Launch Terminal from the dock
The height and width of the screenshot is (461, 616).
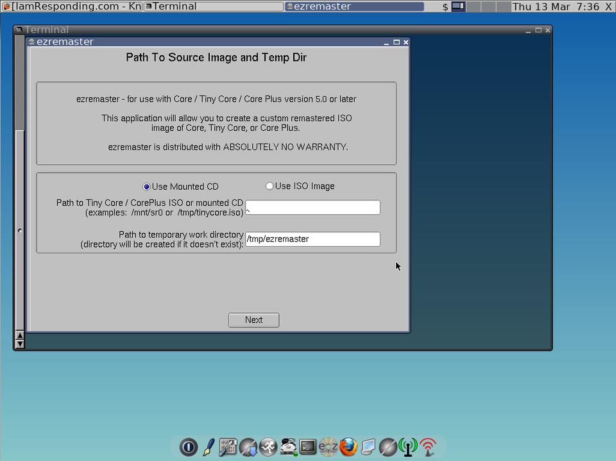point(308,447)
